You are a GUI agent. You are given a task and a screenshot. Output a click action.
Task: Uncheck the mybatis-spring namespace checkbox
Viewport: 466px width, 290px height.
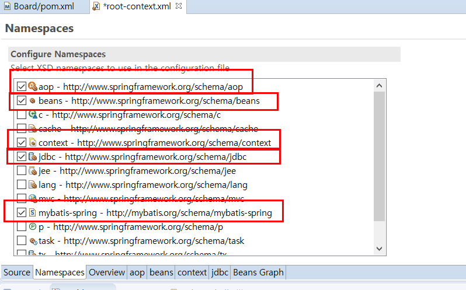click(x=22, y=212)
